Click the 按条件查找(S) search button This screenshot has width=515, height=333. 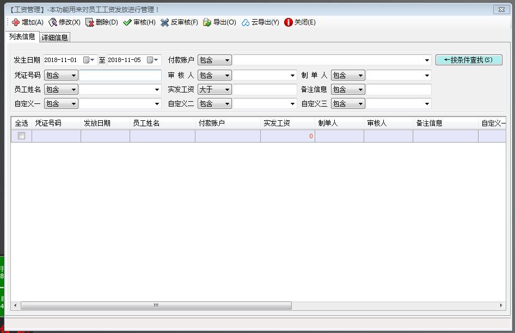(468, 60)
